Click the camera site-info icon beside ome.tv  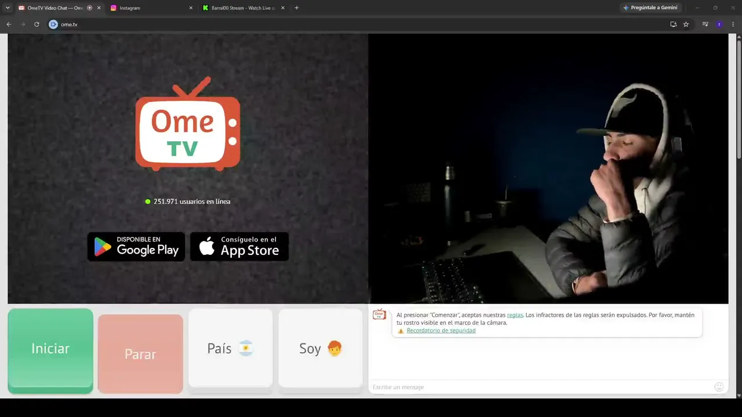click(x=53, y=24)
